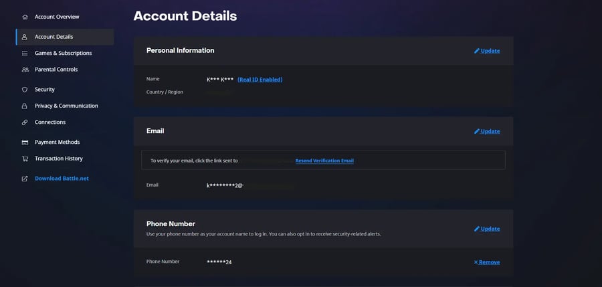
Task: Click the Account Details person icon
Action: (x=25, y=37)
